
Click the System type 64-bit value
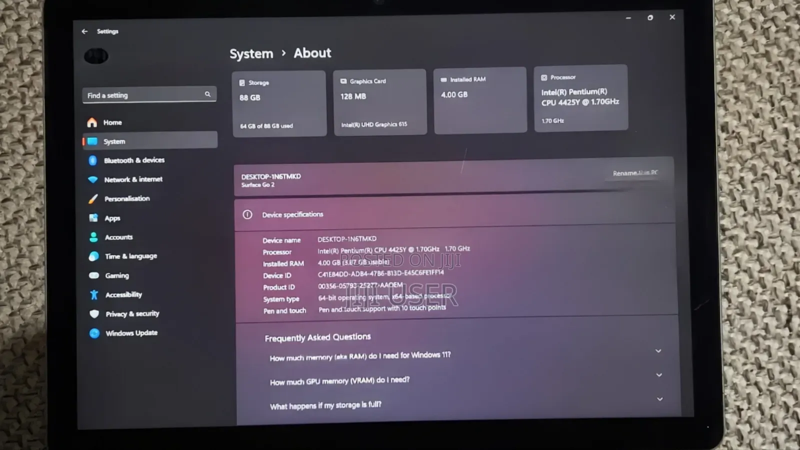[384, 297]
